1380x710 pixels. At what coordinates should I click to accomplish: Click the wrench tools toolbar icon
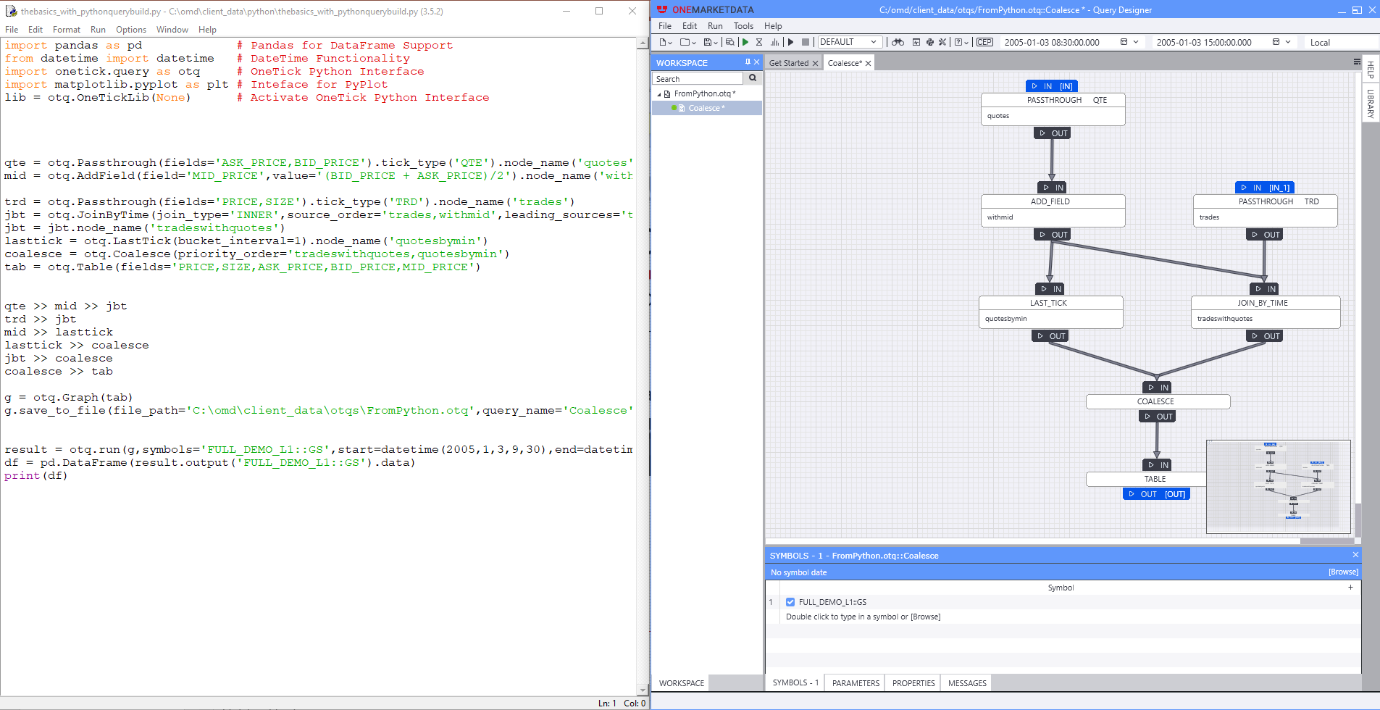coord(942,42)
